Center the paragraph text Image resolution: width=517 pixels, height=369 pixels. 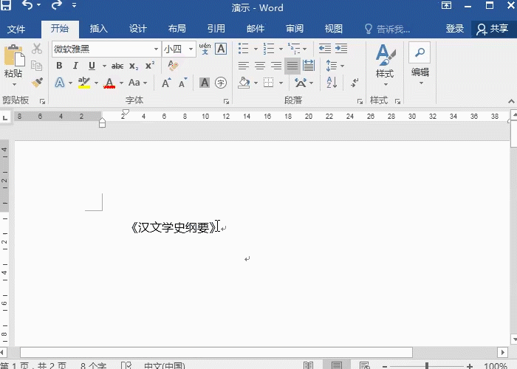point(260,66)
